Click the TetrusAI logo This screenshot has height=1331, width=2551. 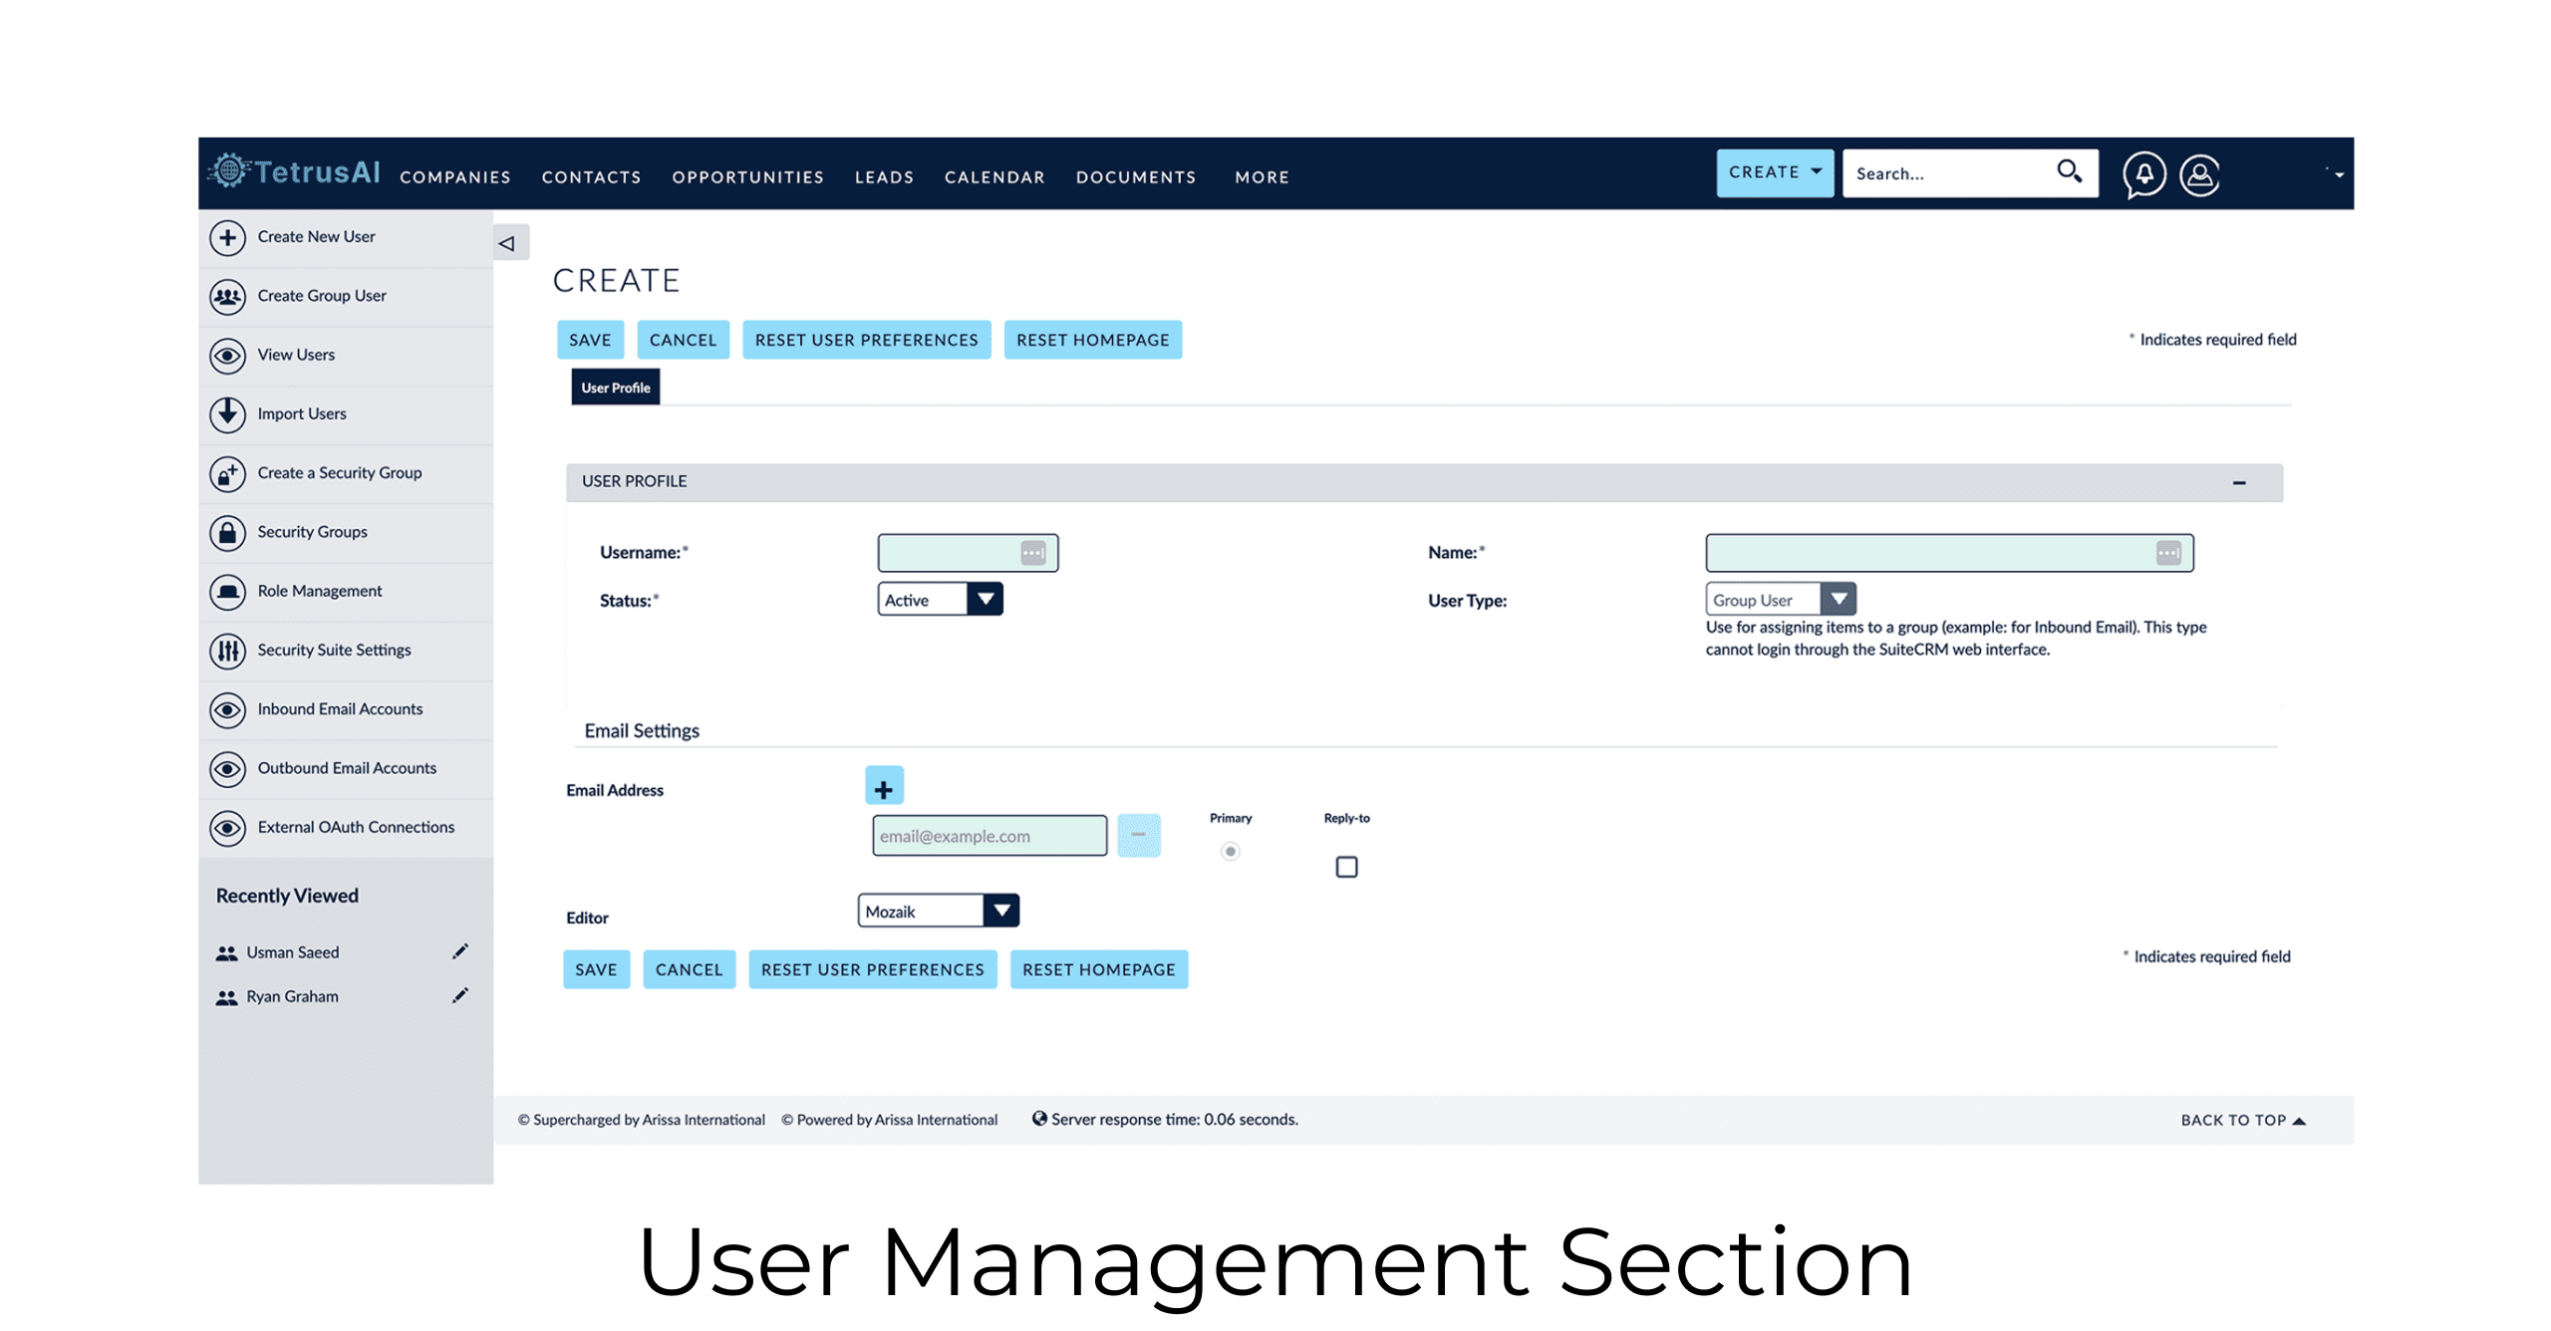coord(294,172)
